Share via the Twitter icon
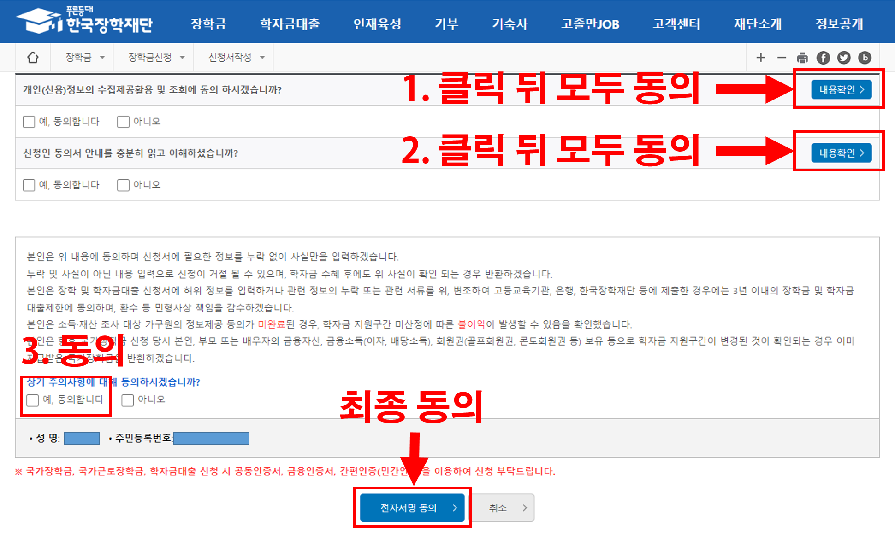The height and width of the screenshot is (534, 895). click(x=844, y=58)
